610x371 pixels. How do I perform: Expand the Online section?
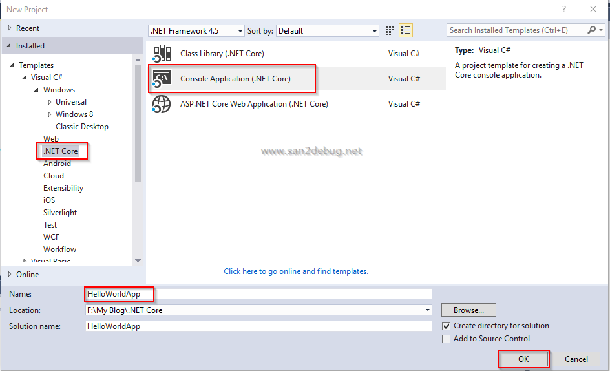10,275
